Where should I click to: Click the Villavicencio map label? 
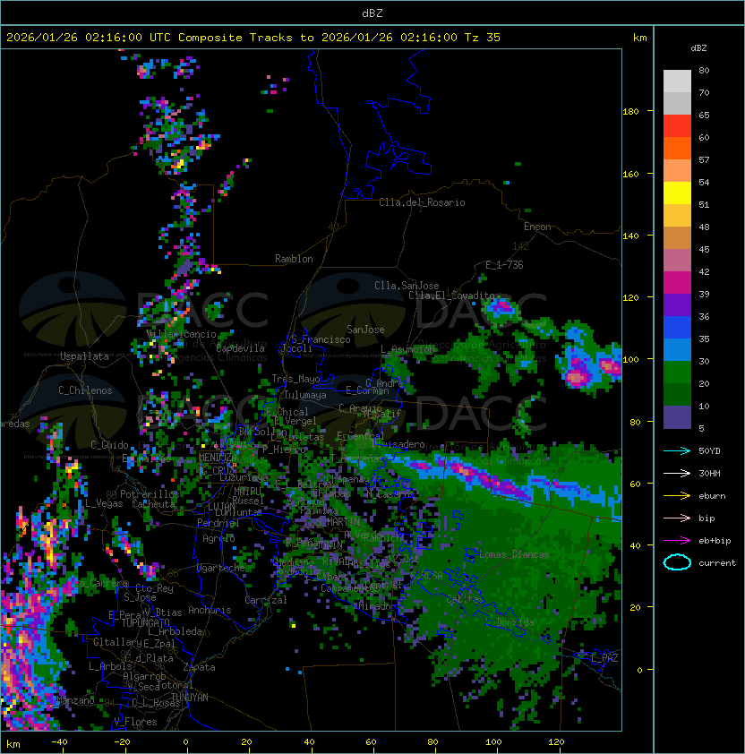[x=183, y=334]
